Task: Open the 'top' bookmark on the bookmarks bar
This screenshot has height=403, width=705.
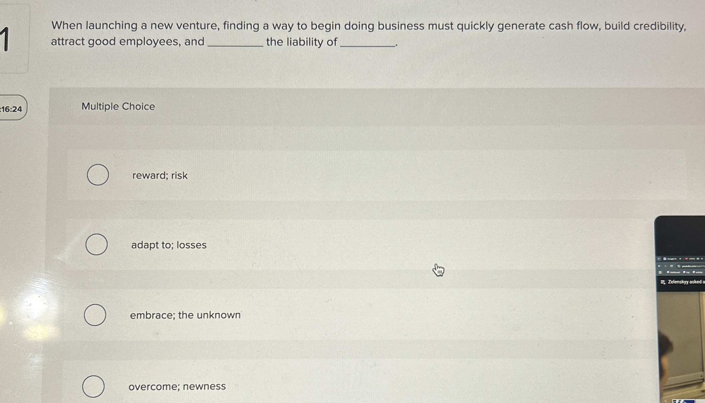Action: (687, 272)
